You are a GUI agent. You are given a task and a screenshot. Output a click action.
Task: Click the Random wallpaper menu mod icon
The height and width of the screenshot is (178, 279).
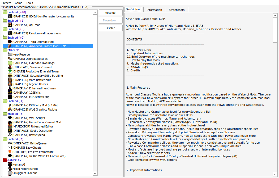pos(10,33)
